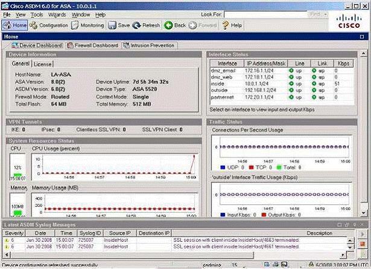Screen dimensions: 371x269
Task: Click the status bar lock icon
Action: pyautogui.click(x=311, y=264)
